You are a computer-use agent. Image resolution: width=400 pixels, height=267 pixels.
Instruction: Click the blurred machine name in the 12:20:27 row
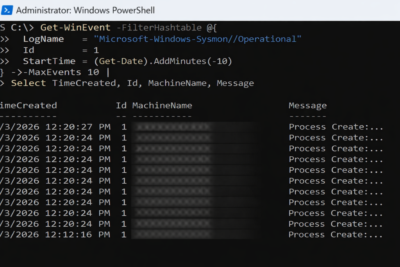tap(172, 127)
